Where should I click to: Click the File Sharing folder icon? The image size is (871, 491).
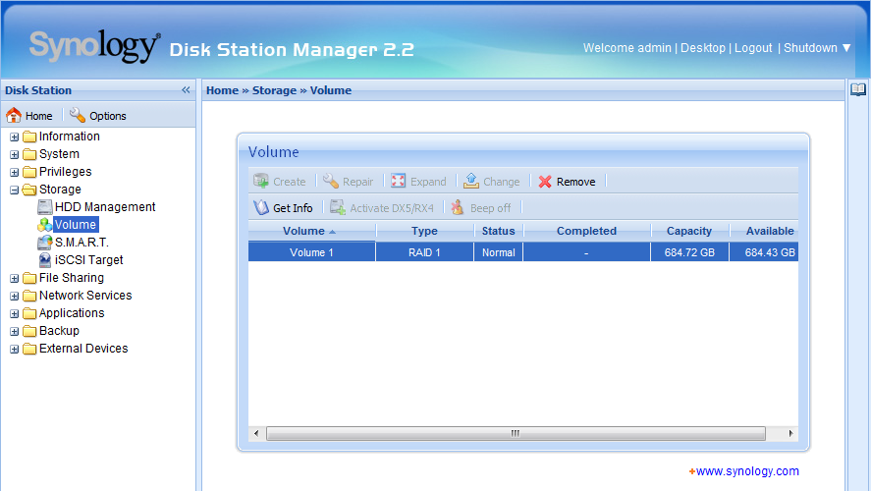coord(29,278)
